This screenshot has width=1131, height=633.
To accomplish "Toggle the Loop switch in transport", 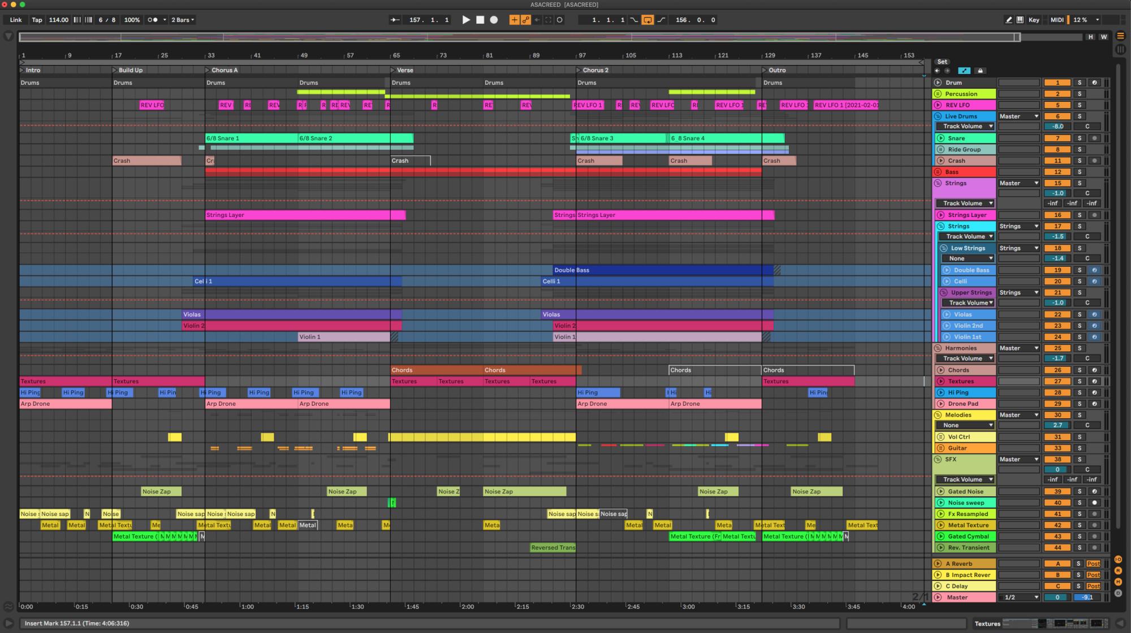I will 647,20.
